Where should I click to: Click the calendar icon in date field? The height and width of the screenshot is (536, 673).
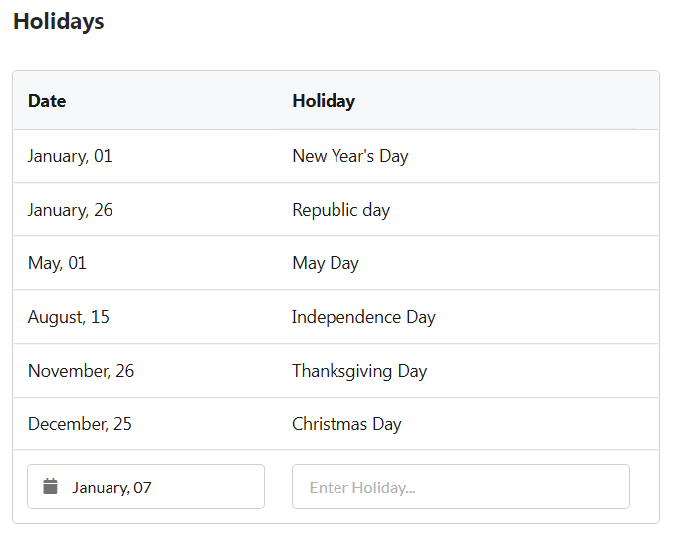click(50, 486)
